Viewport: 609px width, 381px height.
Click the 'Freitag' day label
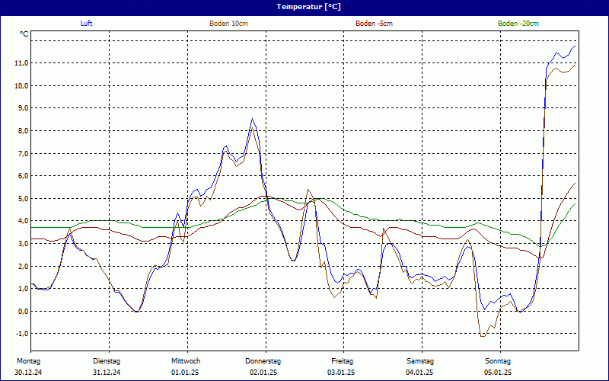tap(342, 361)
